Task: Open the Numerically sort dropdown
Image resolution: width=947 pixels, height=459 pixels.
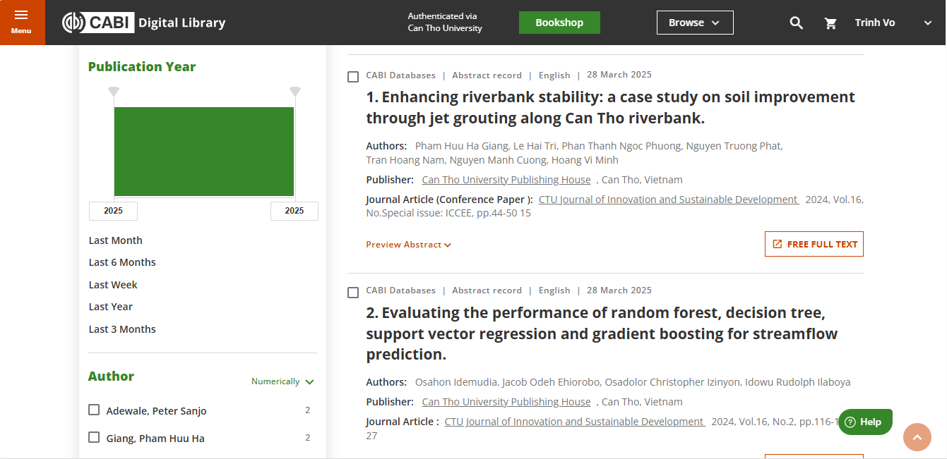Action: tap(282, 381)
